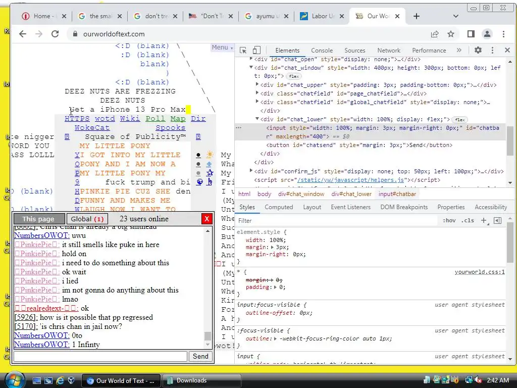
Task: Expand the global_chatfield div node
Action: [257, 102]
